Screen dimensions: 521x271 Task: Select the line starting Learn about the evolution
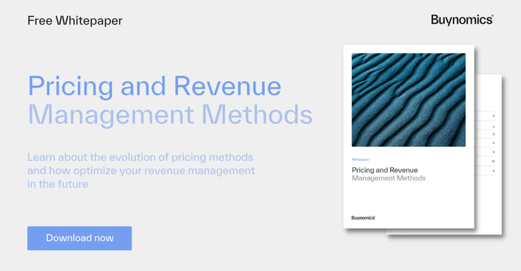tap(140, 157)
